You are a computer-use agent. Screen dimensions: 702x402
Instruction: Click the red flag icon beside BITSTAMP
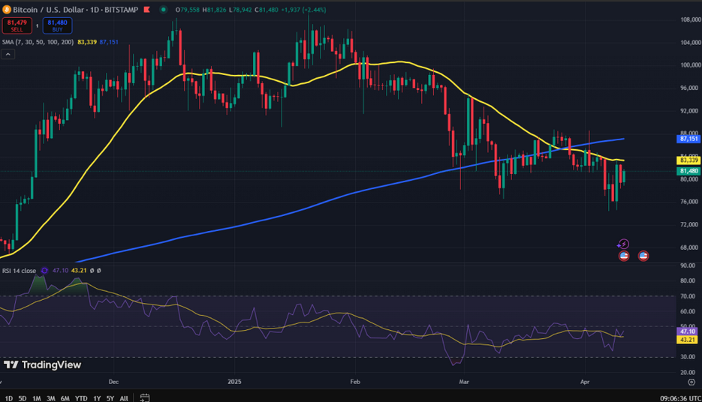click(x=146, y=10)
